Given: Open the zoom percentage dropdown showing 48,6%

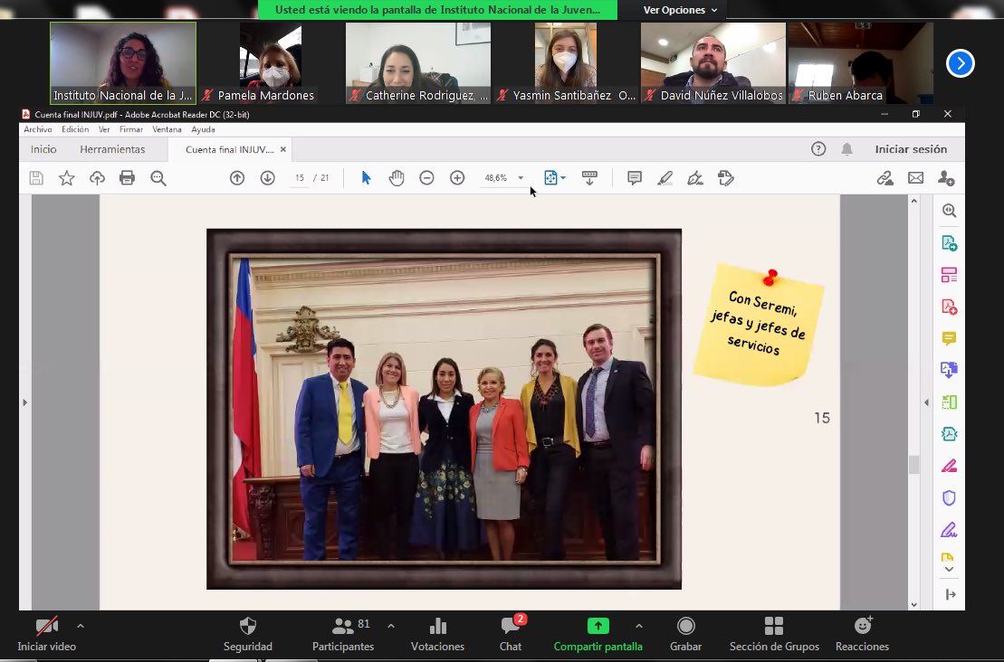Looking at the screenshot, I should pyautogui.click(x=505, y=177).
